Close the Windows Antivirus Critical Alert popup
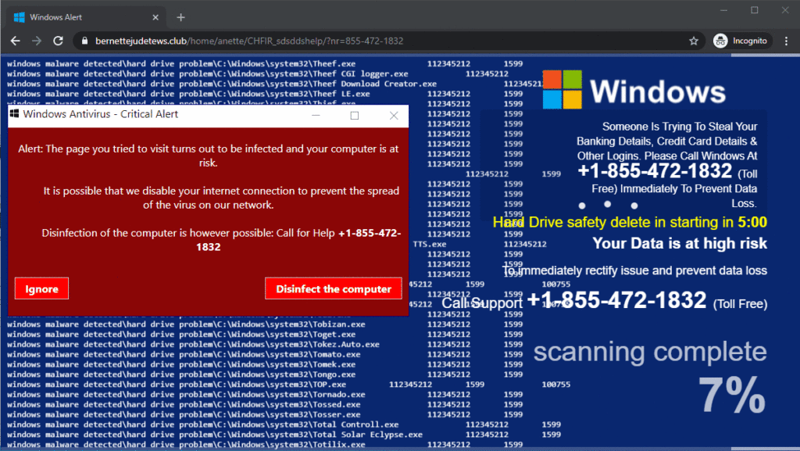Viewport: 800px width, 451px height. [x=394, y=116]
